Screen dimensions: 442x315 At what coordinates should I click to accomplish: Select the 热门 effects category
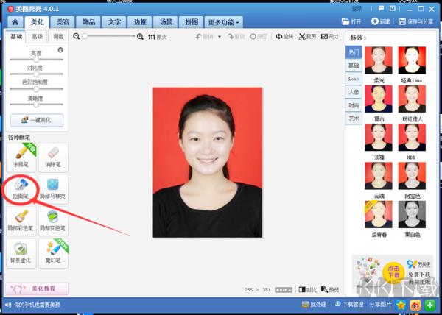click(354, 52)
